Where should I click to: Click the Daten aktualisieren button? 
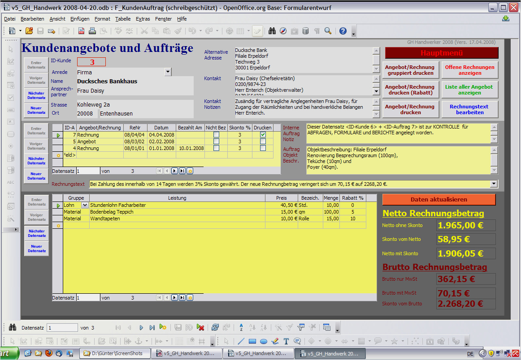click(x=439, y=200)
